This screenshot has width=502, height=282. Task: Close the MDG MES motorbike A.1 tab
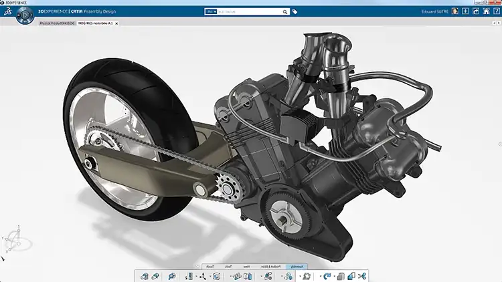(118, 23)
